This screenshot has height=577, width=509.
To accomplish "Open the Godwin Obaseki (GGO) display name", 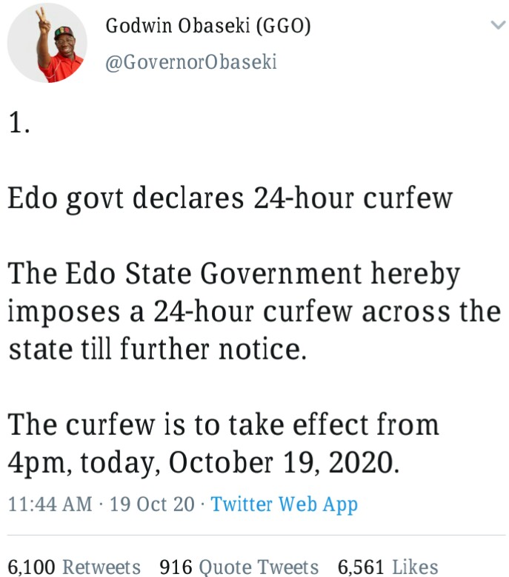I will click(x=208, y=26).
